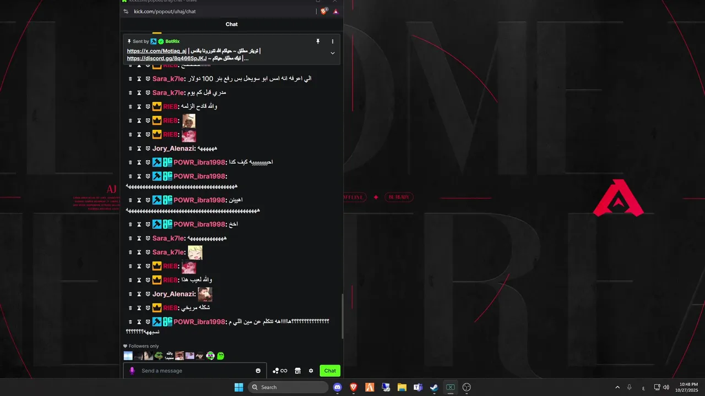This screenshot has height=396, width=705.
Task: Insert the Pepe frog quick emote
Action: pos(159,356)
